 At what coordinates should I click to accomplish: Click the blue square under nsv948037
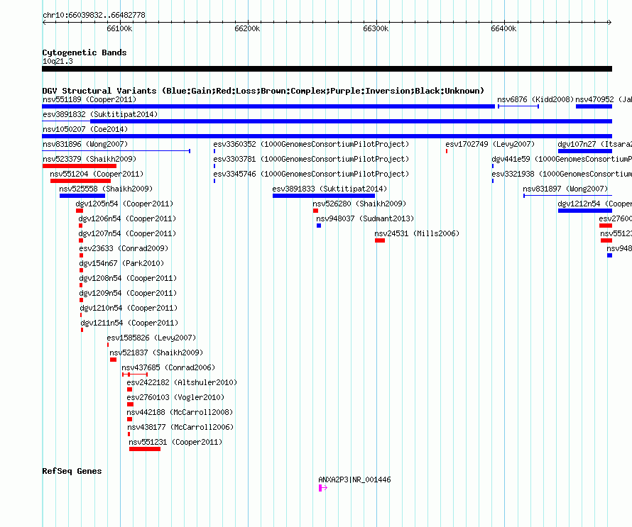point(319,226)
